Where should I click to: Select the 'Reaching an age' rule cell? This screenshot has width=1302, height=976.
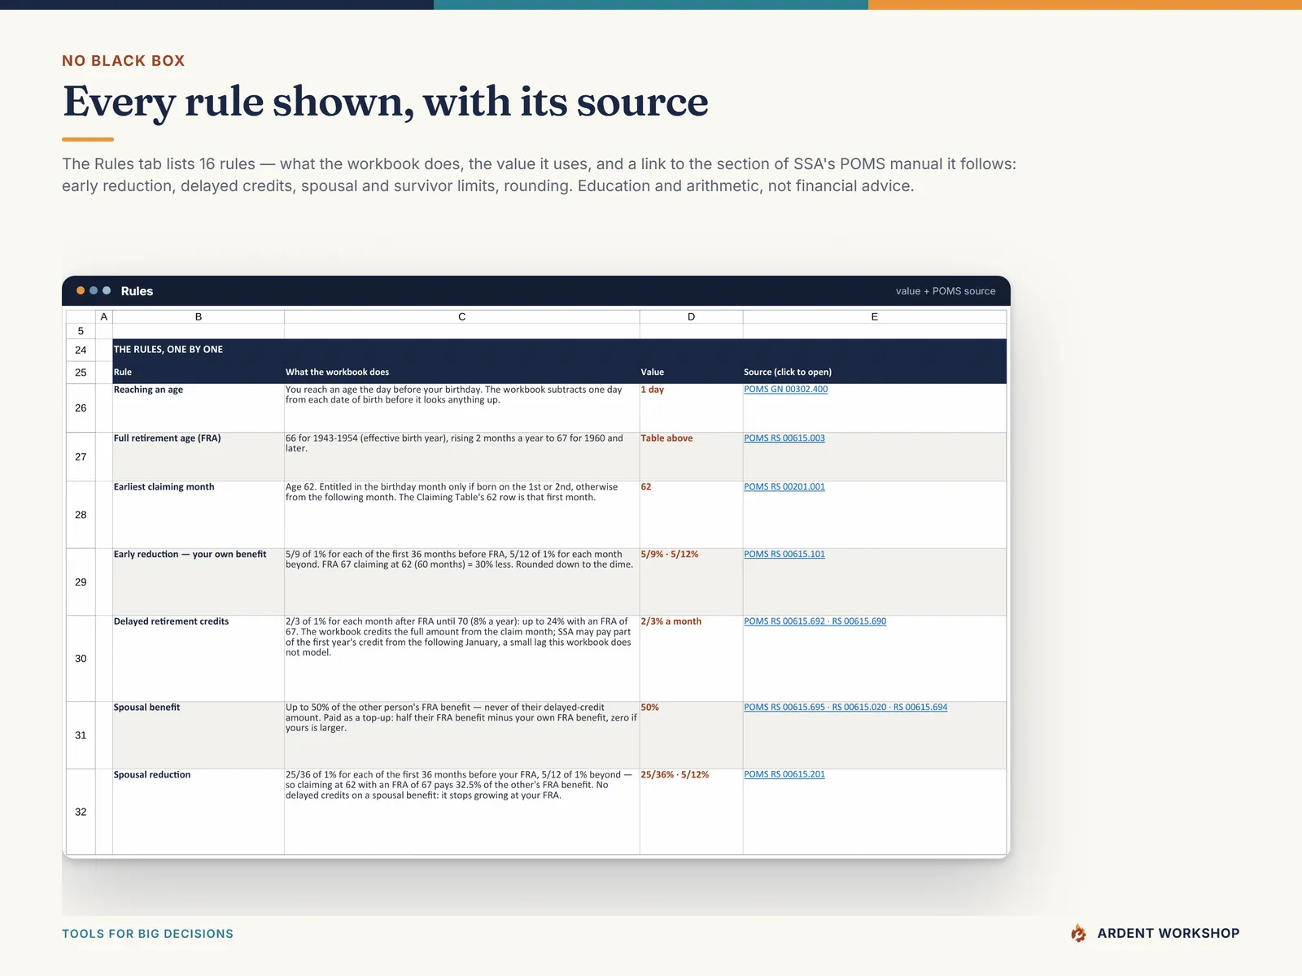coord(199,408)
